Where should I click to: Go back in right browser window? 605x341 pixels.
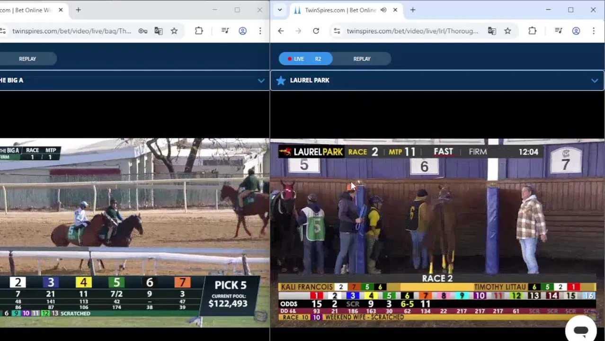coord(281,31)
